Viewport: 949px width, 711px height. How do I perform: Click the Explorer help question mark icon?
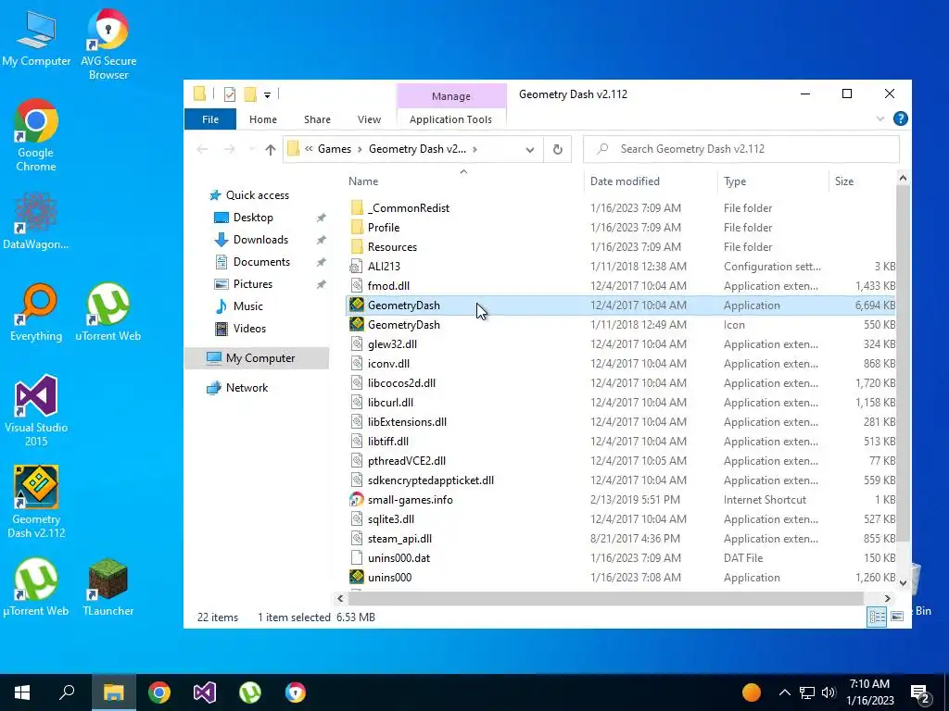coord(900,119)
